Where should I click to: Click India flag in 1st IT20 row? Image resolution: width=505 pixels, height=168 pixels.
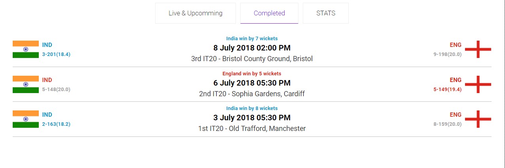26,119
